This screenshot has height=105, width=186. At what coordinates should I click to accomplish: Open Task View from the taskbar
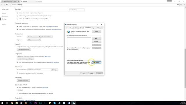pyautogui.click(x=7, y=103)
